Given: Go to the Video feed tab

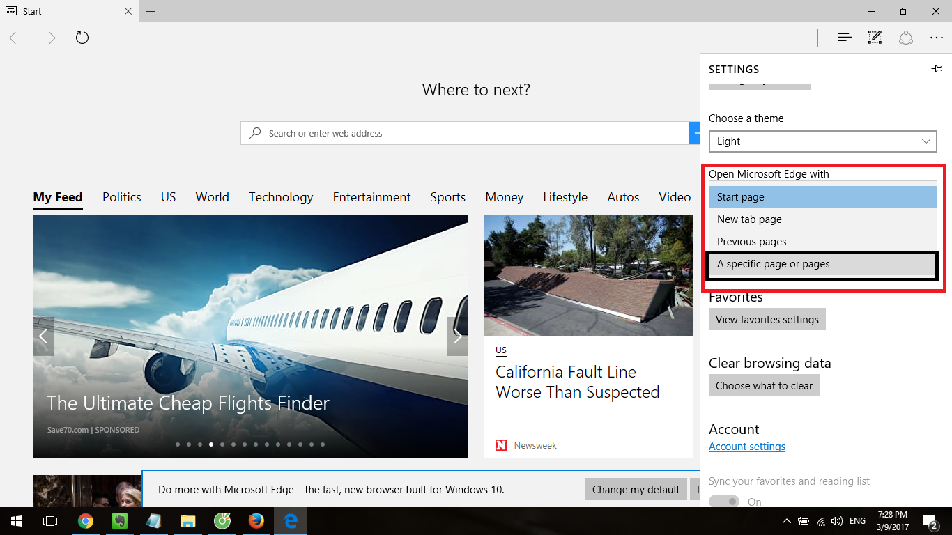Looking at the screenshot, I should pyautogui.click(x=675, y=197).
